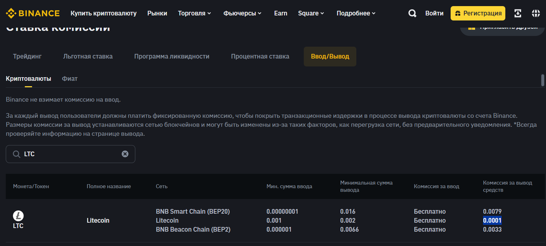Expand the Торговля dropdown menu
546x246 pixels.
(x=194, y=13)
